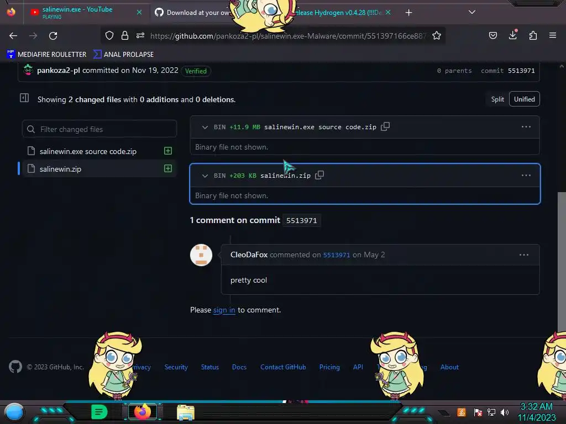Open the Security footer link
Screen dimensions: 566x424
click(x=176, y=367)
